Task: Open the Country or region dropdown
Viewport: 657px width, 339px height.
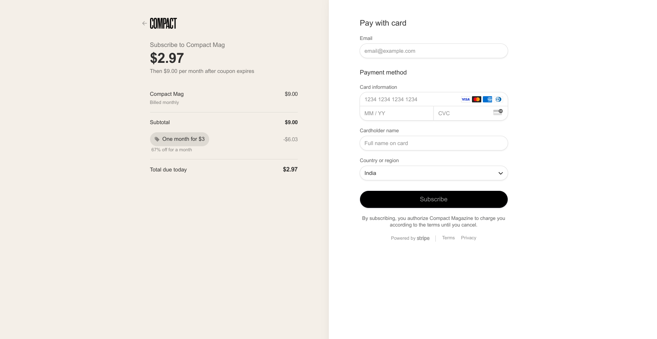Action: pos(434,173)
